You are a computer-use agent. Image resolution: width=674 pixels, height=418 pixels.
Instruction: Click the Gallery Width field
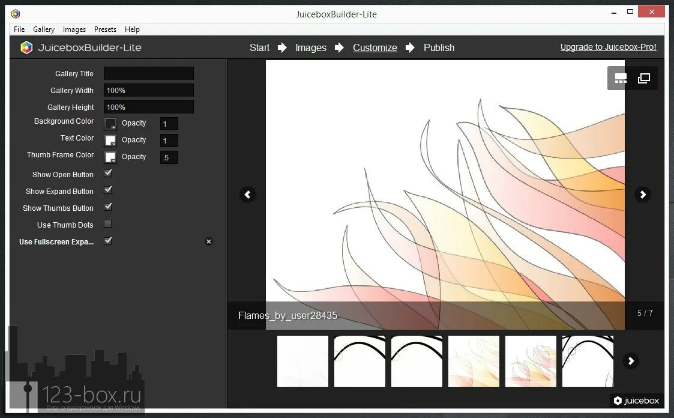149,90
